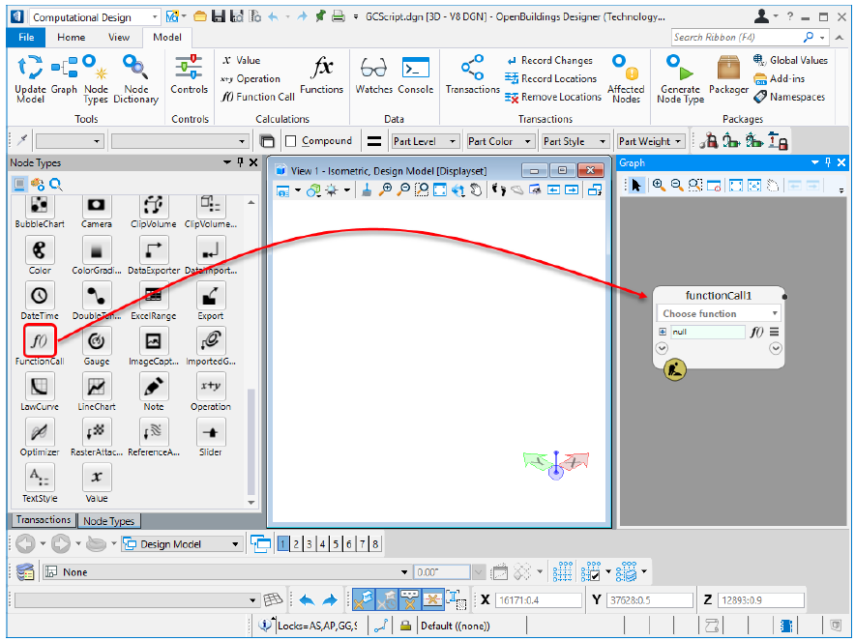Open the Console tool
The width and height of the screenshot is (855, 641).
click(416, 75)
